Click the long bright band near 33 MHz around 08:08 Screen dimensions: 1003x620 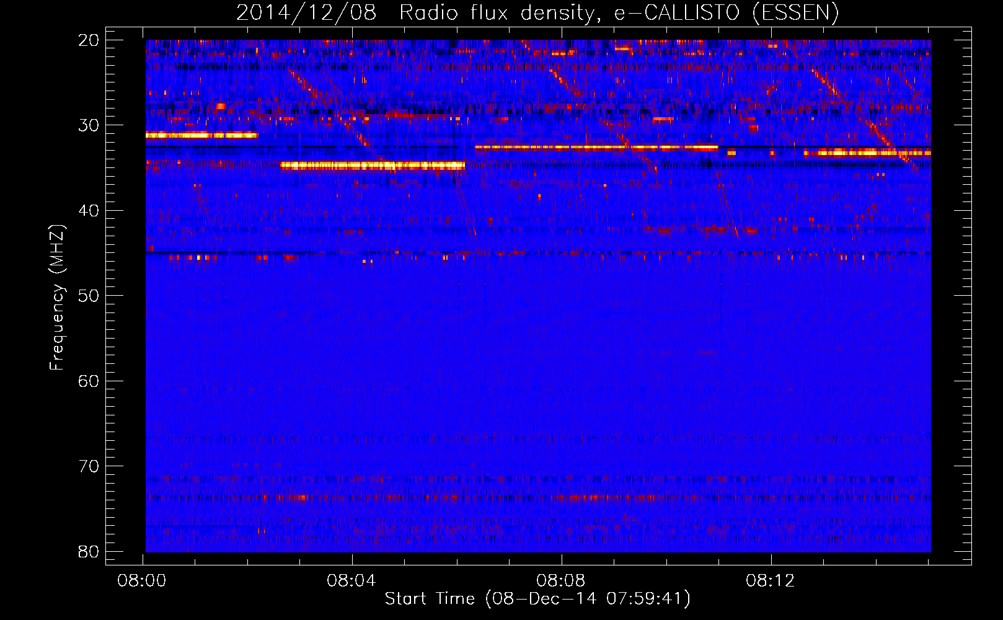pyautogui.click(x=596, y=148)
